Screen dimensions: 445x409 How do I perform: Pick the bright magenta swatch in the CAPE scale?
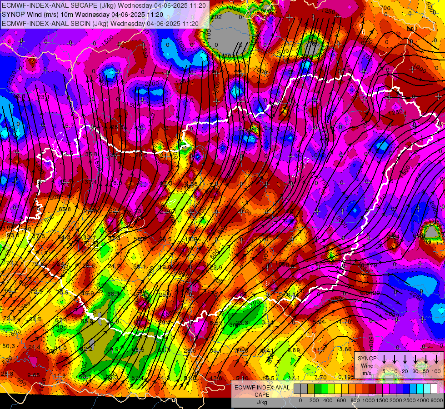(386, 389)
